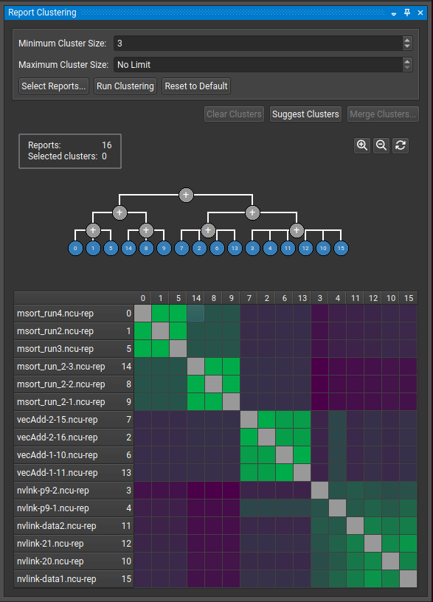Click blue leaf node 14 in the tree

click(128, 248)
